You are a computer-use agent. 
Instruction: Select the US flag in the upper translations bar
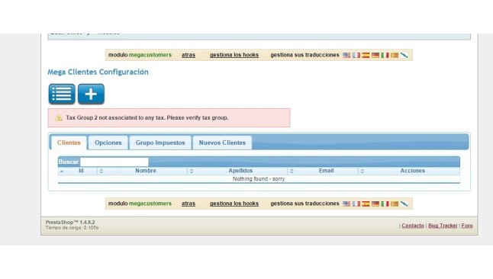(346, 55)
